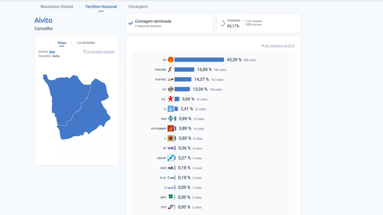Image resolution: width=383 pixels, height=215 pixels.
Task: Click the CH party logo
Action: pyautogui.click(x=170, y=89)
